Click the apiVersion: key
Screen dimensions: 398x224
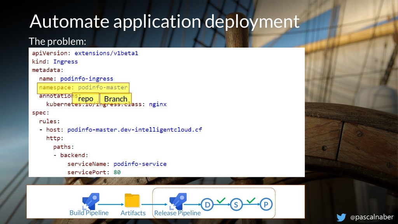pos(52,53)
